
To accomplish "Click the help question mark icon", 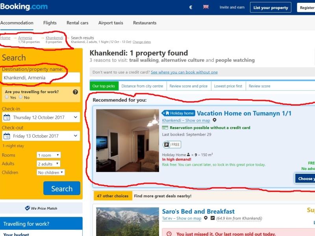I will [x=75, y=92].
